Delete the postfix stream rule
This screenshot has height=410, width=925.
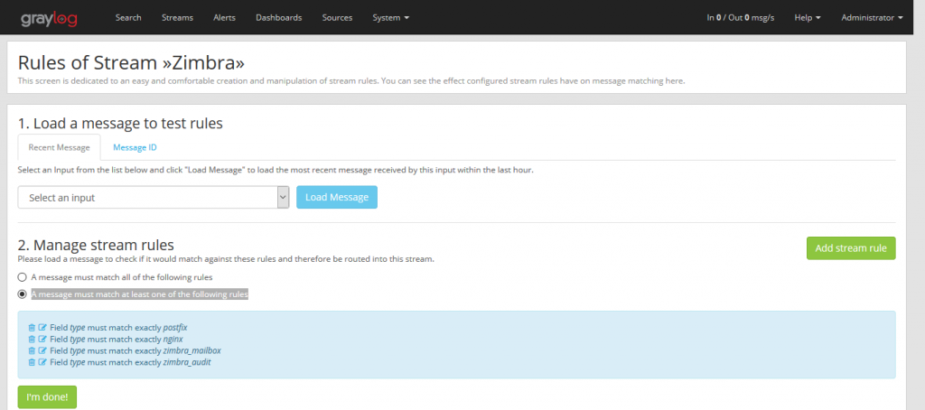coord(32,328)
